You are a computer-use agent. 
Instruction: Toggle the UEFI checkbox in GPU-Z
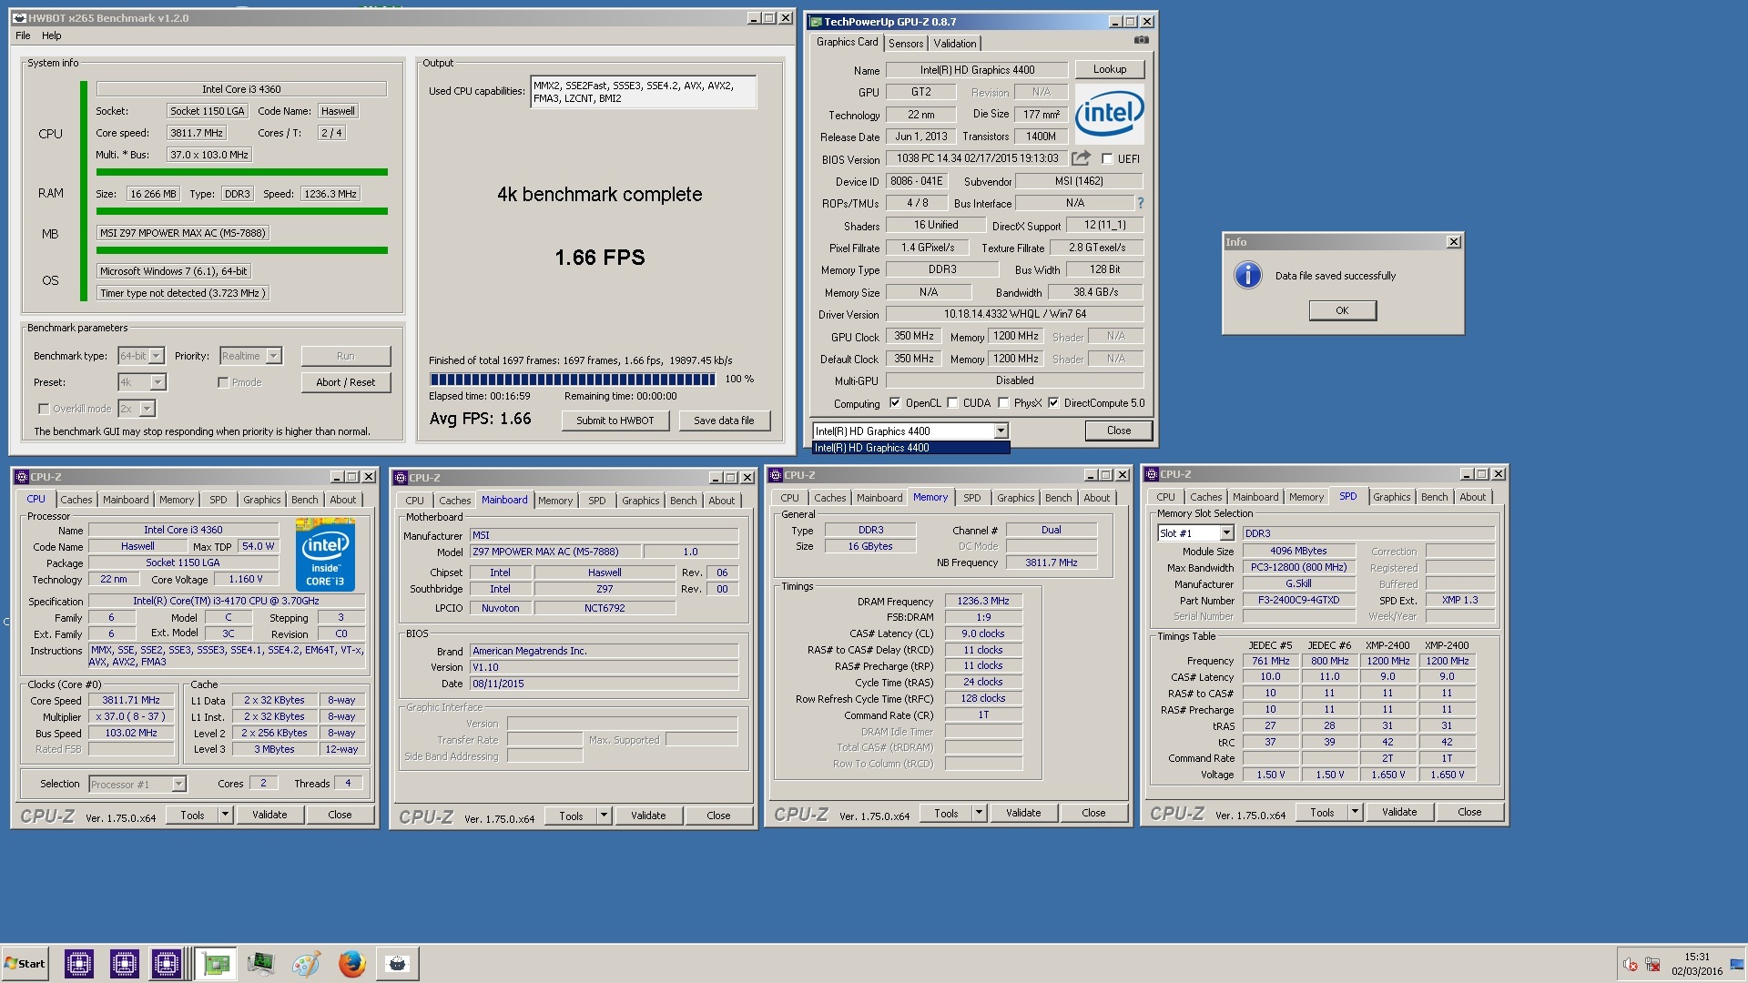(x=1107, y=158)
